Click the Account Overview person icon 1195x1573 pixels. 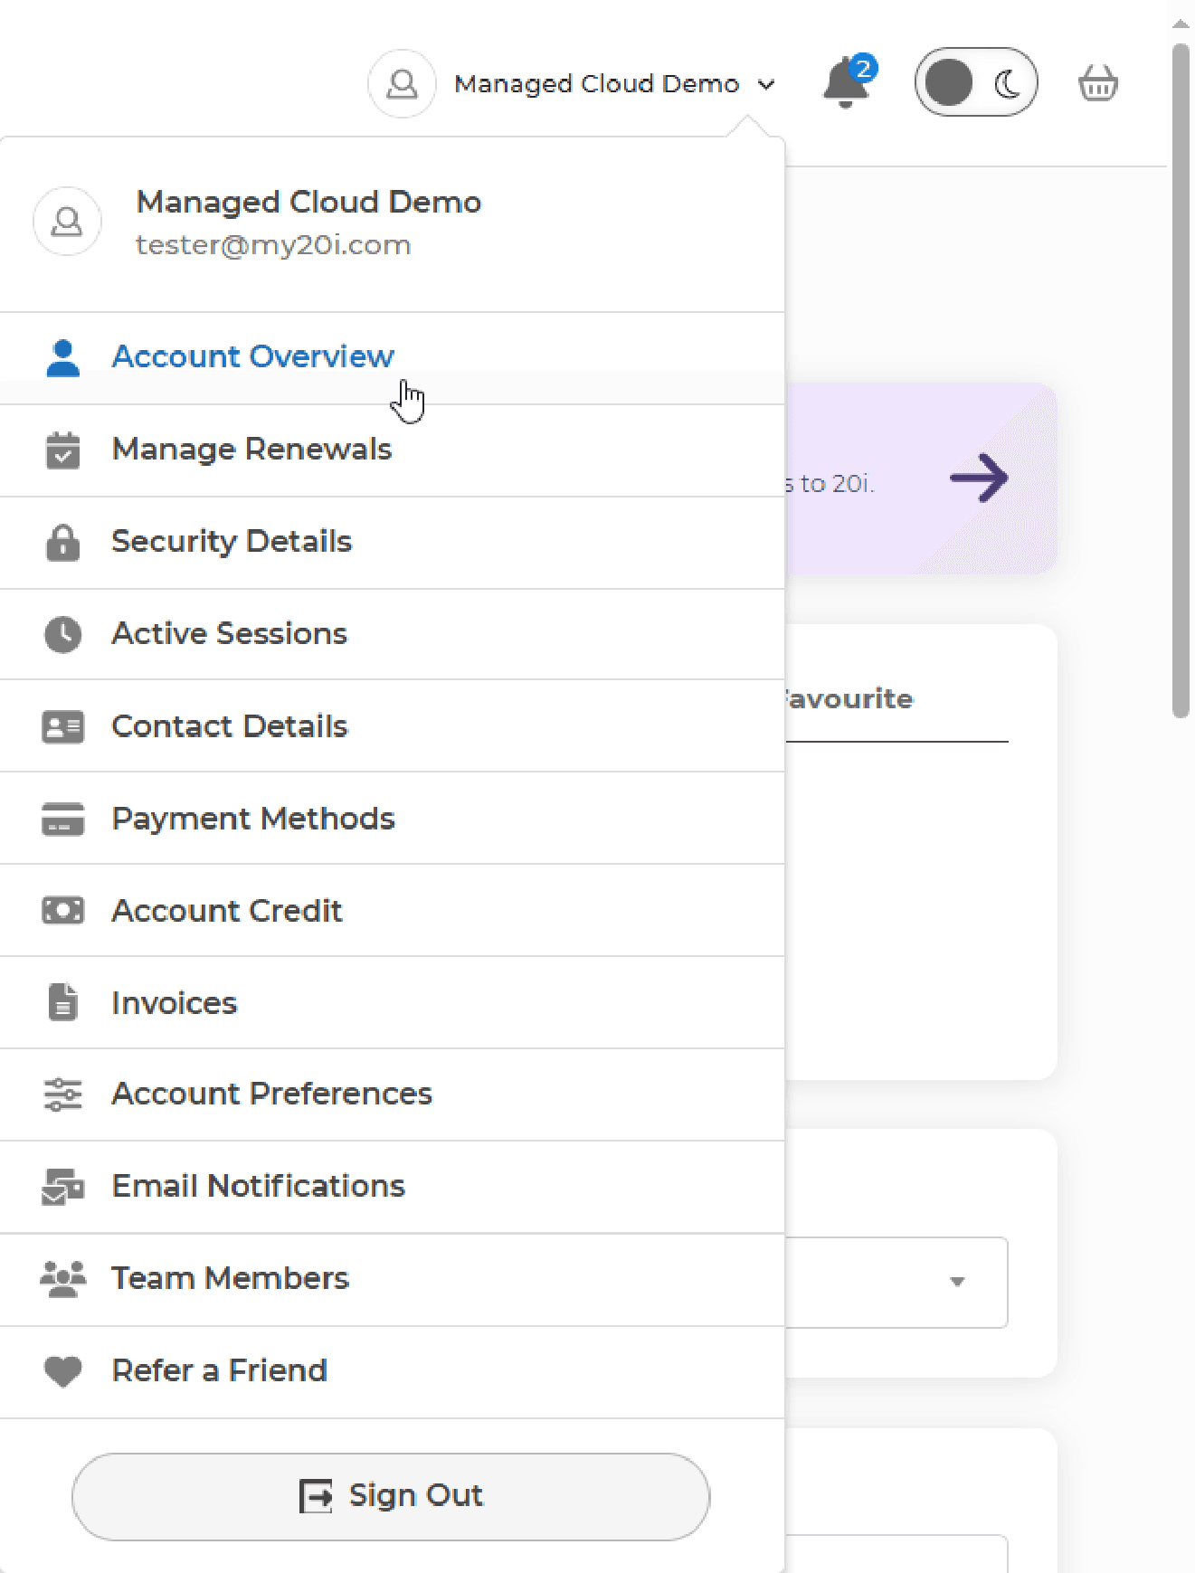62,357
